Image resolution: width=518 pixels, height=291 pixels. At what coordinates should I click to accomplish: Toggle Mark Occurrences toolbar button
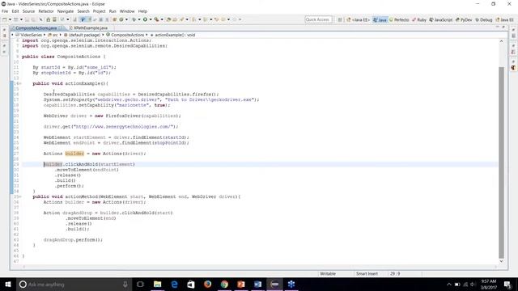click(89, 19)
